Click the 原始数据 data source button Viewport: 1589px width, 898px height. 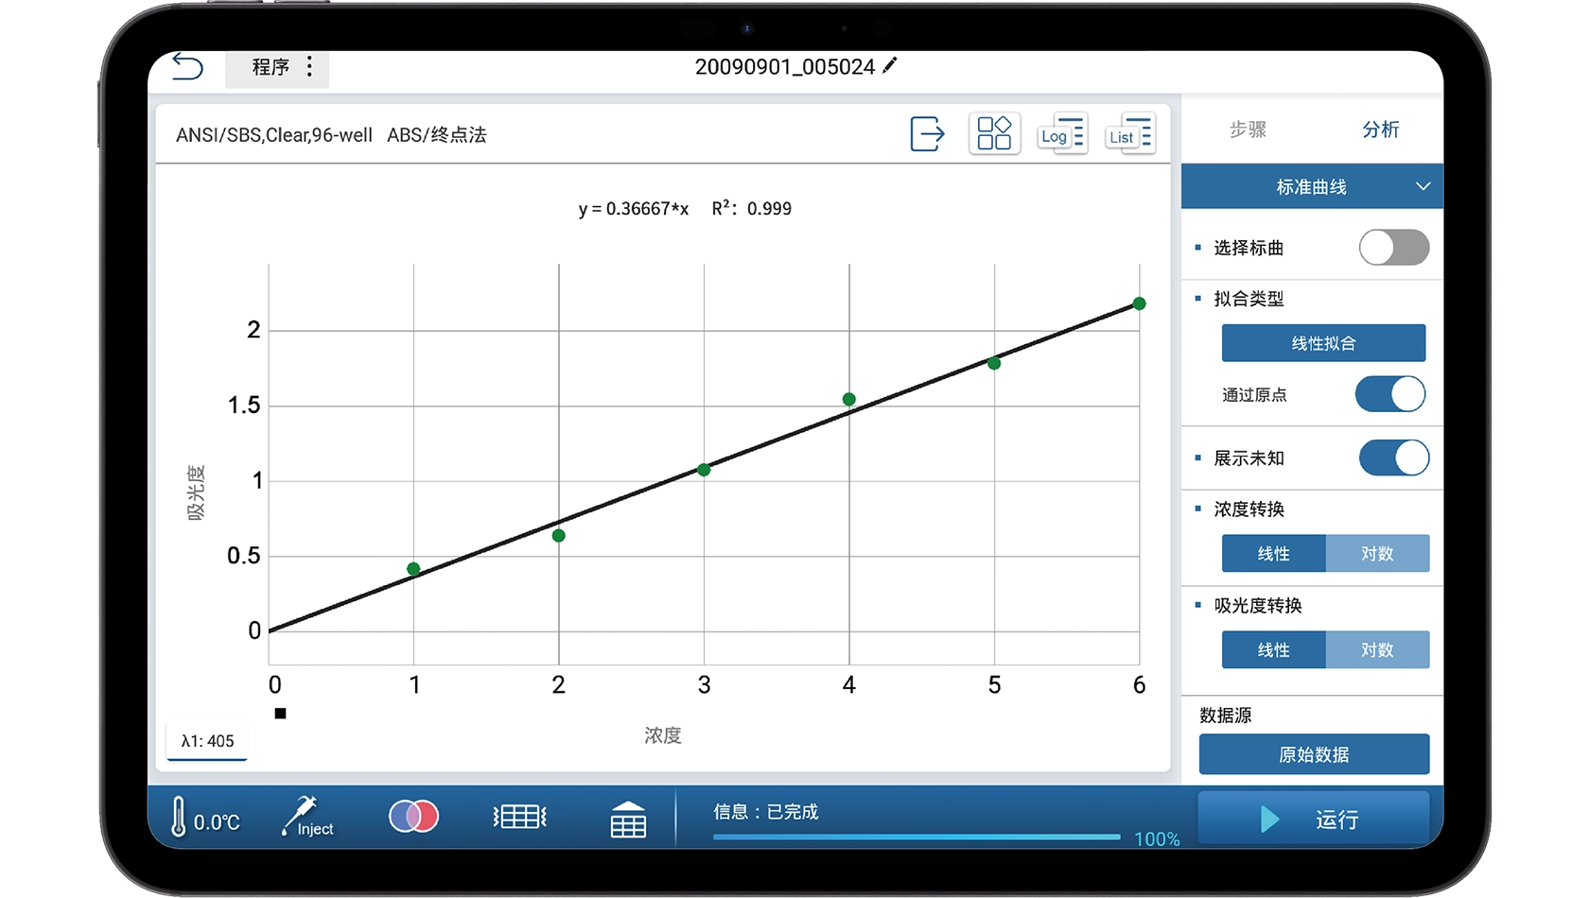click(x=1314, y=754)
